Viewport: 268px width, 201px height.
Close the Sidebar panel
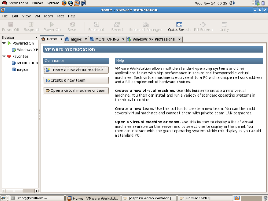(37, 38)
